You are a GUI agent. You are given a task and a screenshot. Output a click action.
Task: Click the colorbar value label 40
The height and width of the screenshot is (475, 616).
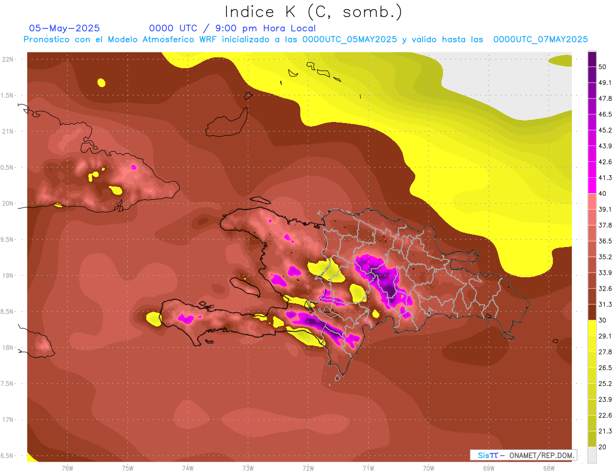(603, 193)
